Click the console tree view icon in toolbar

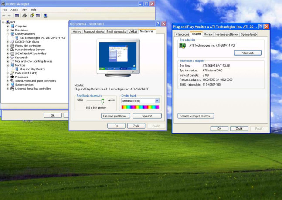click(17, 16)
